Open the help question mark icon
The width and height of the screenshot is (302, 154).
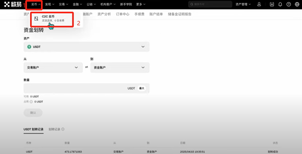coord(289,4)
